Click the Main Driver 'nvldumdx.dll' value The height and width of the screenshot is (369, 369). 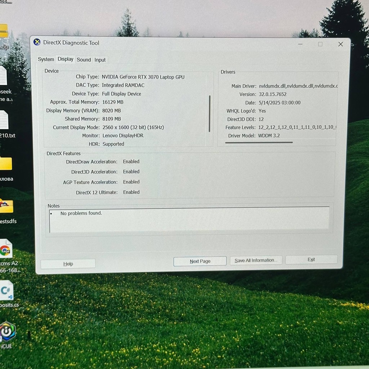click(x=298, y=86)
